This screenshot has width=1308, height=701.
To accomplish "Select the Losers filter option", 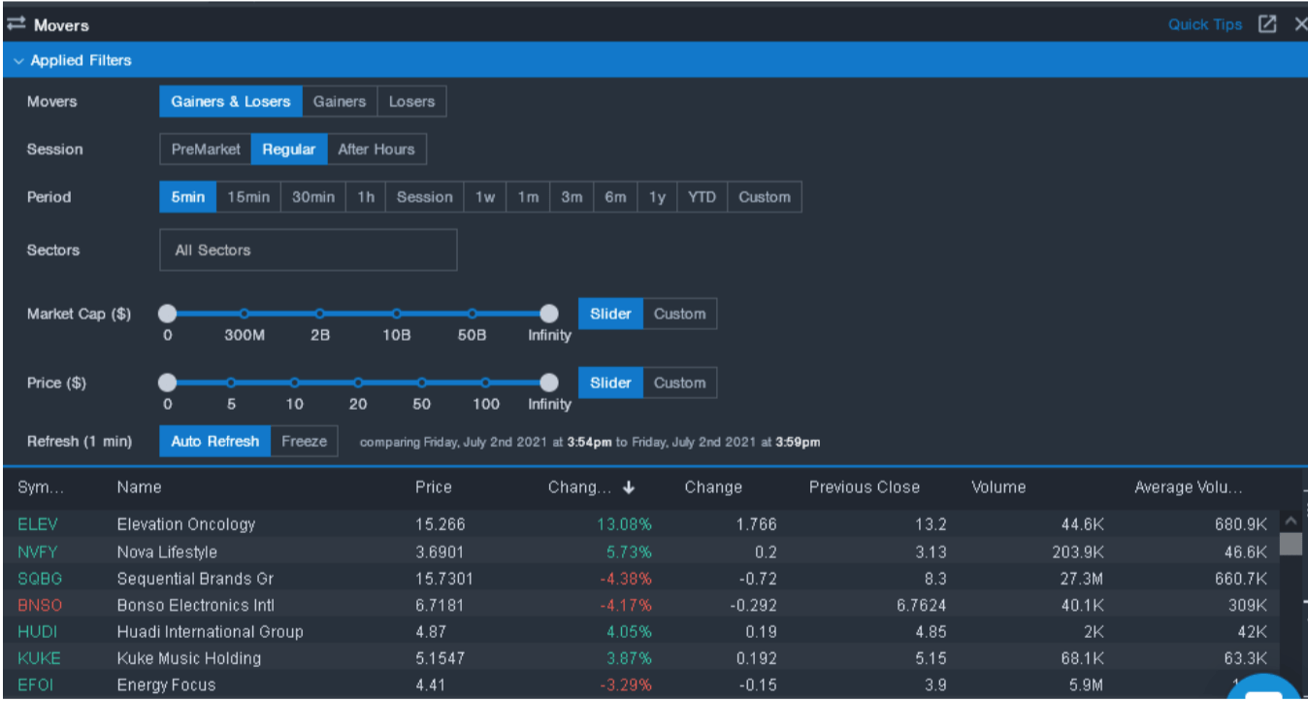I will tap(410, 101).
